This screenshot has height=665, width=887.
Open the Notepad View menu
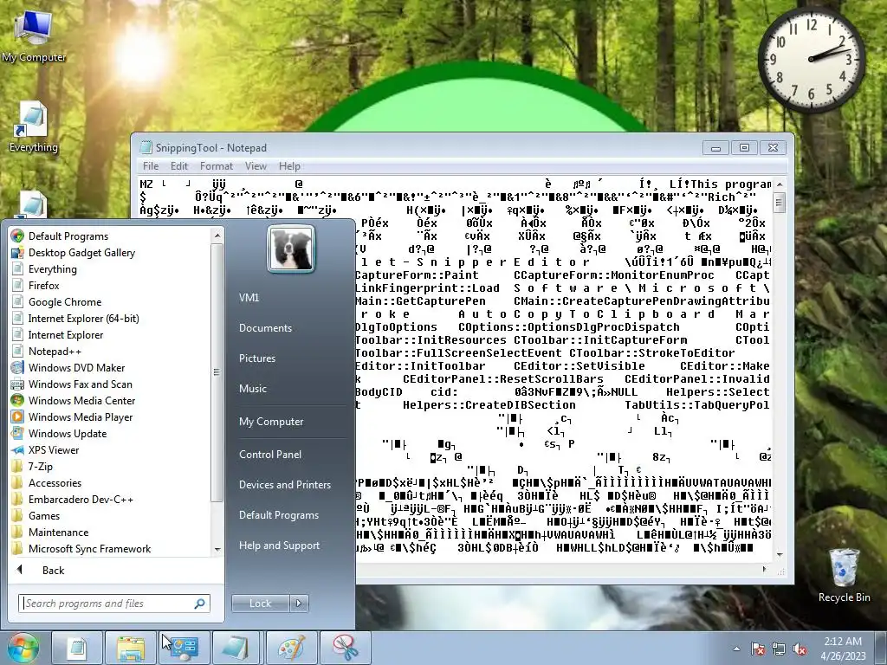coord(256,166)
